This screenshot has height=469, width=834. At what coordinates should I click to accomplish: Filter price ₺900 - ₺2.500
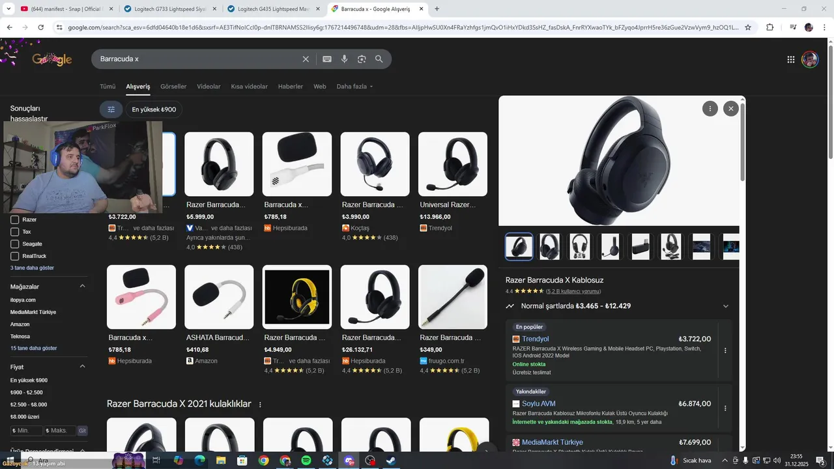tap(26, 392)
